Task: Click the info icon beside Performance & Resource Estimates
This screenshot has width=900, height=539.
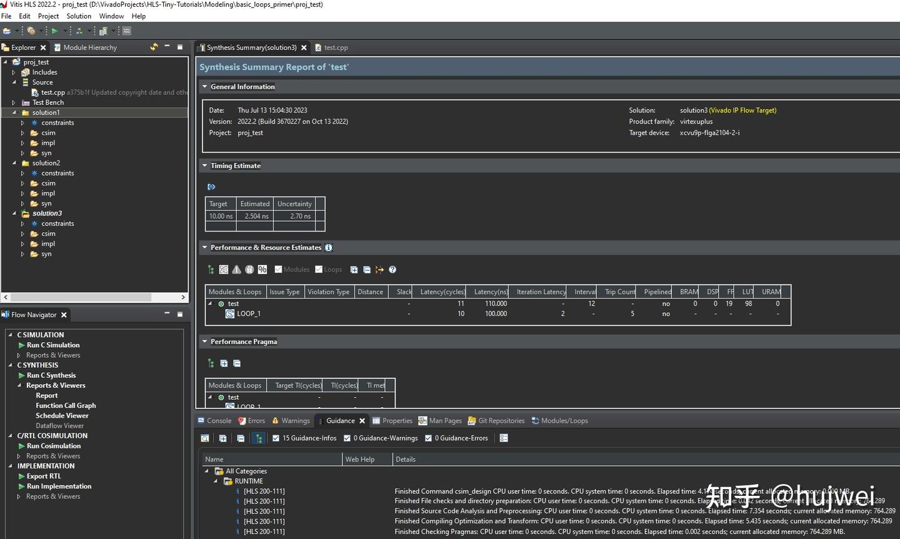Action: click(329, 248)
